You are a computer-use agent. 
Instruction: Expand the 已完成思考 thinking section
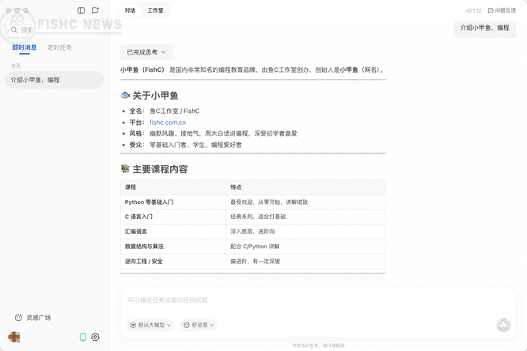146,52
